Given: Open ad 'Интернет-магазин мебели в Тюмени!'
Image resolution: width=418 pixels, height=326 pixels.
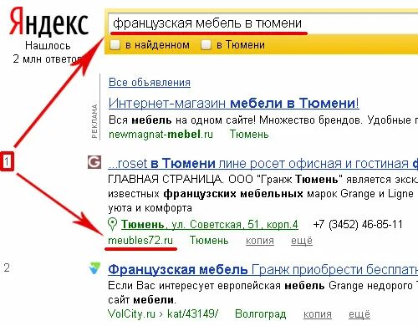Looking at the screenshot, I should [x=233, y=104].
